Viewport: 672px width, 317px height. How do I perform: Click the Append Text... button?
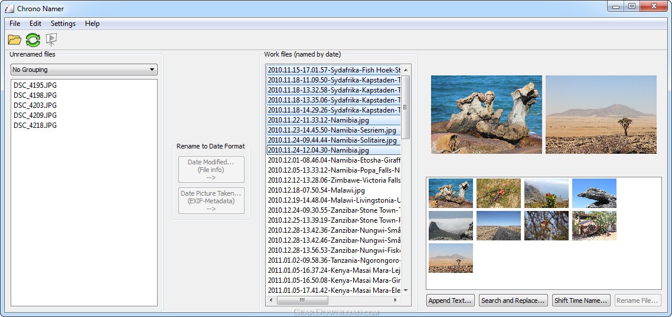(x=451, y=301)
